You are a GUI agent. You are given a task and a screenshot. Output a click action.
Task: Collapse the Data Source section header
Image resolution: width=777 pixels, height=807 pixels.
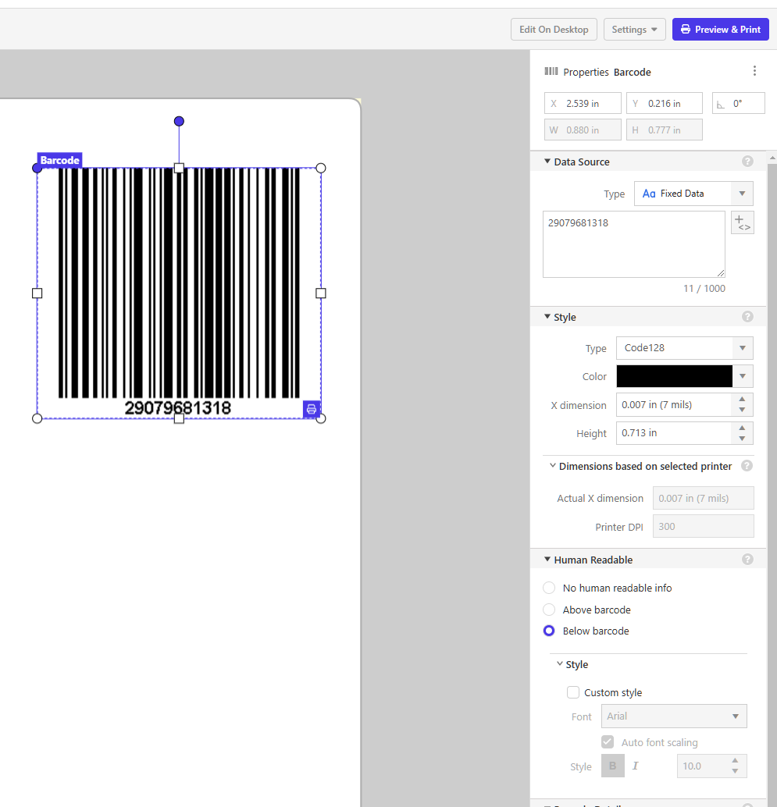(x=547, y=162)
